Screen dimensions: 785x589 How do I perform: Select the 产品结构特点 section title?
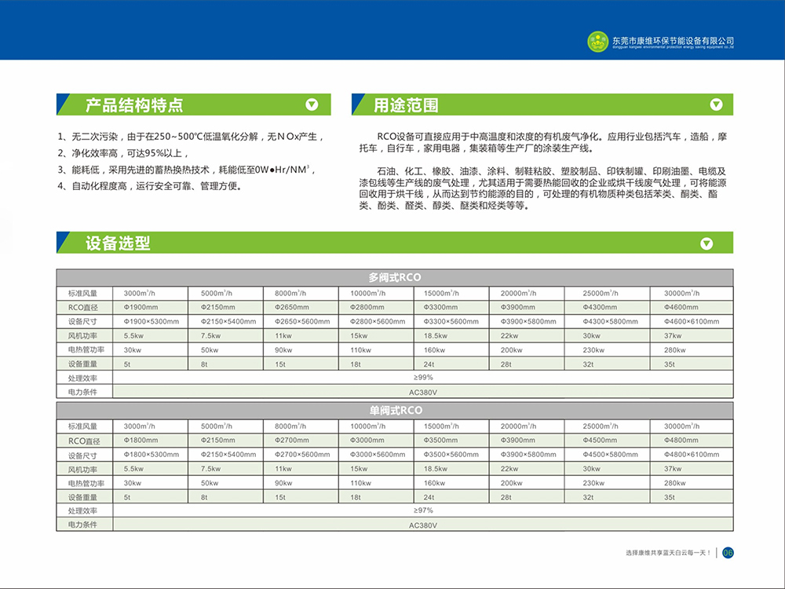click(x=134, y=105)
